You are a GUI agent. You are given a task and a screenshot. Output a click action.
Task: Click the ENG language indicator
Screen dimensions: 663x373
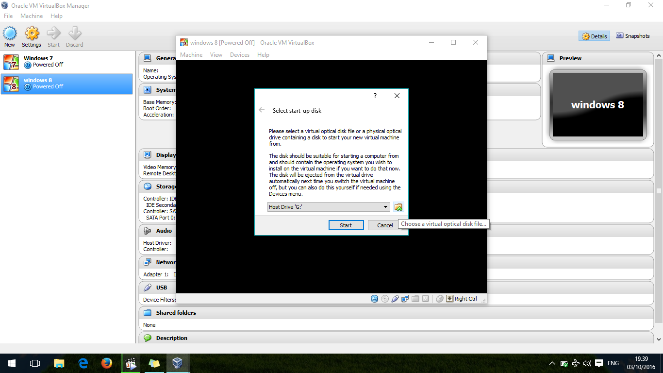[x=613, y=363]
